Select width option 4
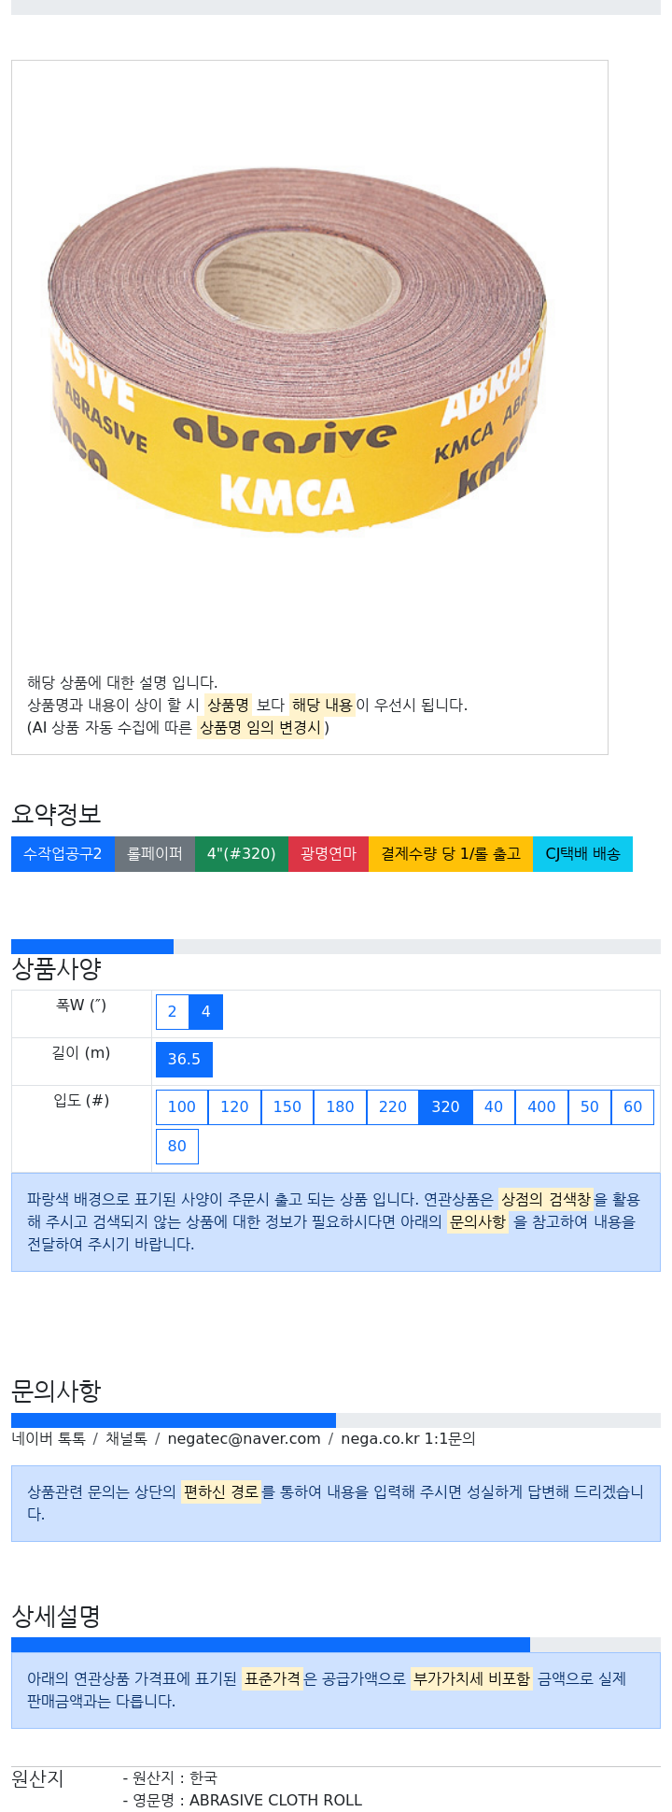 pyautogui.click(x=206, y=1012)
